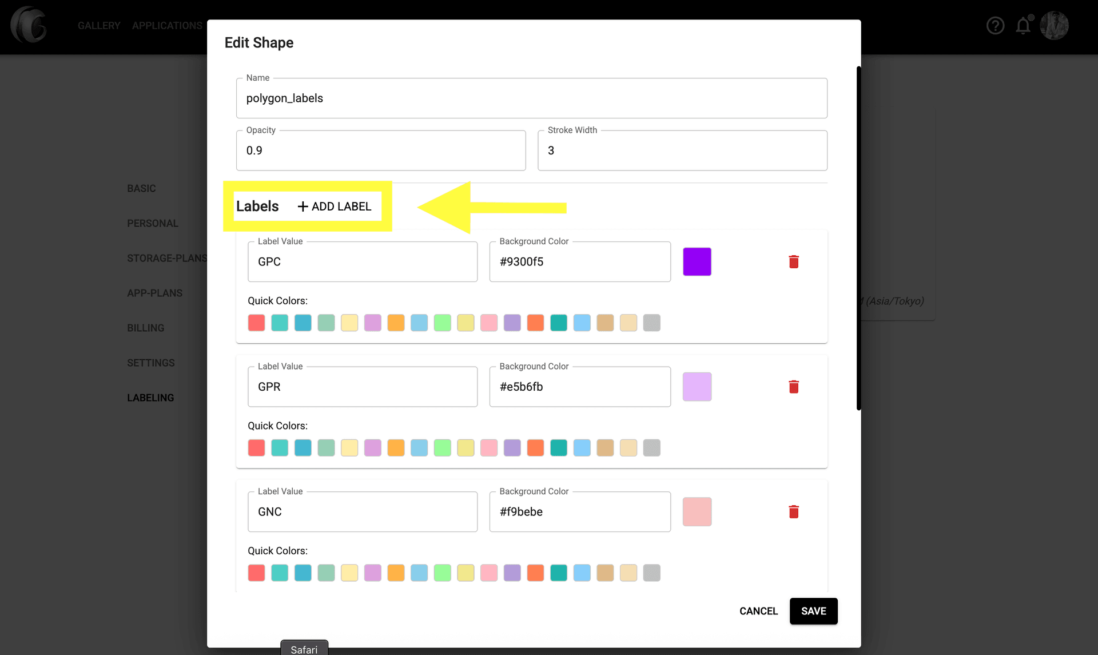
Task: Delete the GNC label entry
Action: (794, 511)
